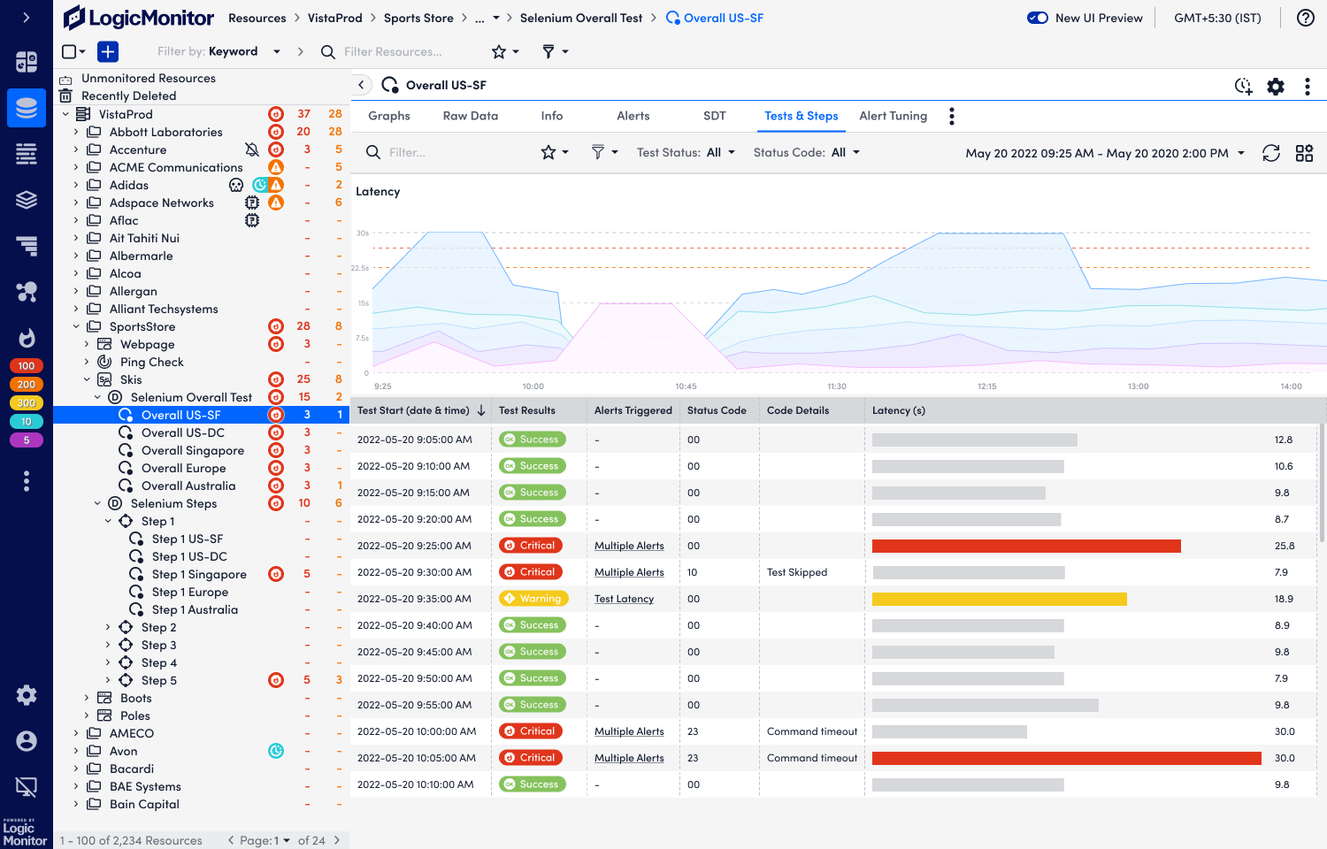1327x849 pixels.
Task: Open the tests filter funnel dropdown
Action: click(x=604, y=152)
